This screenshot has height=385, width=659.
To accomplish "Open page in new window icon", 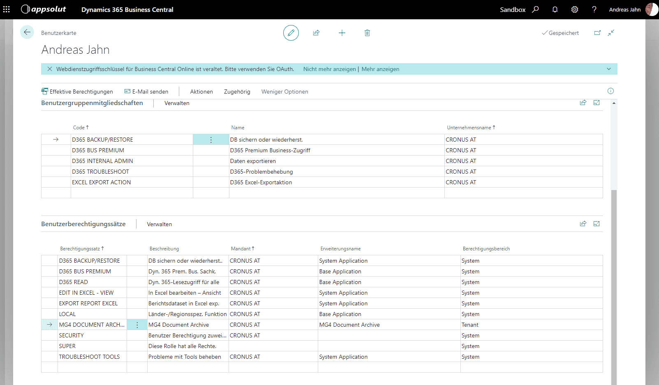I will pyautogui.click(x=597, y=33).
